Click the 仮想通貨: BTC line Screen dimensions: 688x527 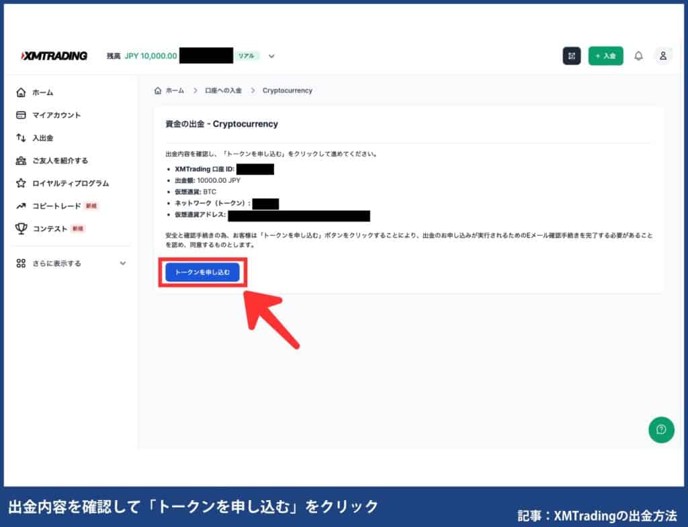[x=196, y=192]
